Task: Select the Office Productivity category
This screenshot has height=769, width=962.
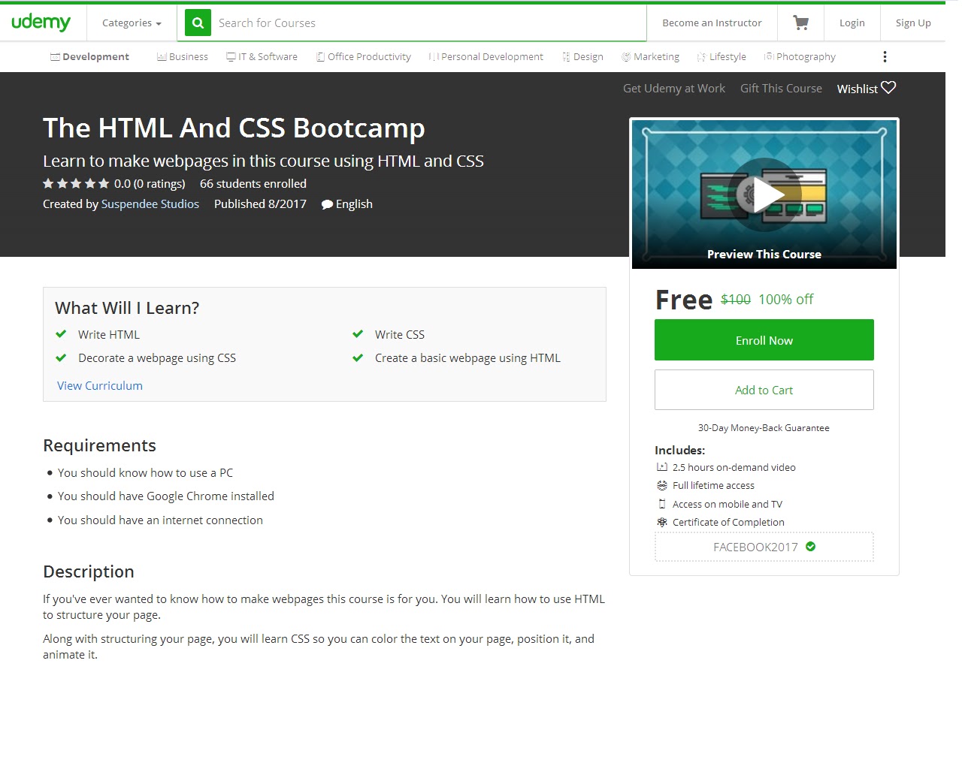Action: [364, 57]
